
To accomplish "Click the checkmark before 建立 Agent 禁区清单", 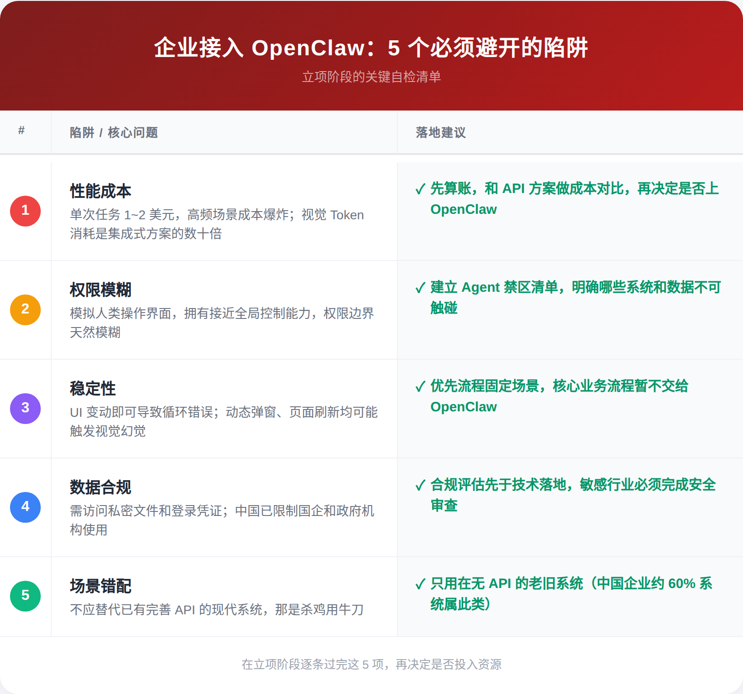I will coord(420,288).
